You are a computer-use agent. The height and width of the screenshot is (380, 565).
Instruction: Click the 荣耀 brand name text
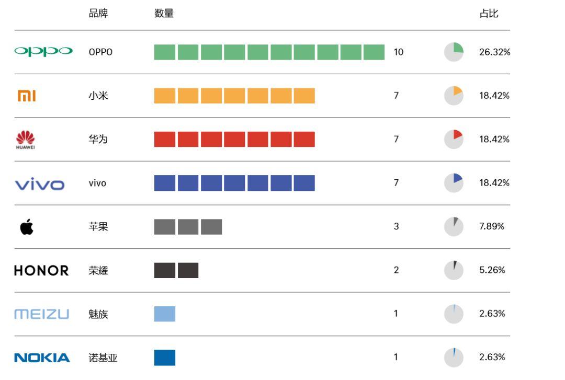click(98, 270)
